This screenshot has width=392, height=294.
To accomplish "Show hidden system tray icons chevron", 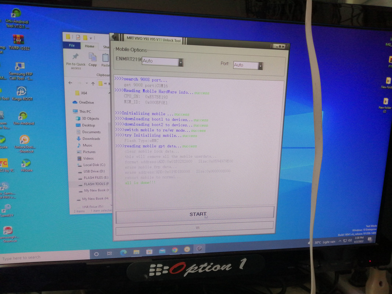I will 340,241.
